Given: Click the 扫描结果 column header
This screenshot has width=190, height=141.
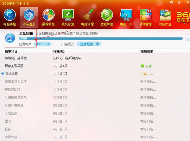Looking at the screenshot, I should coord(147,52).
